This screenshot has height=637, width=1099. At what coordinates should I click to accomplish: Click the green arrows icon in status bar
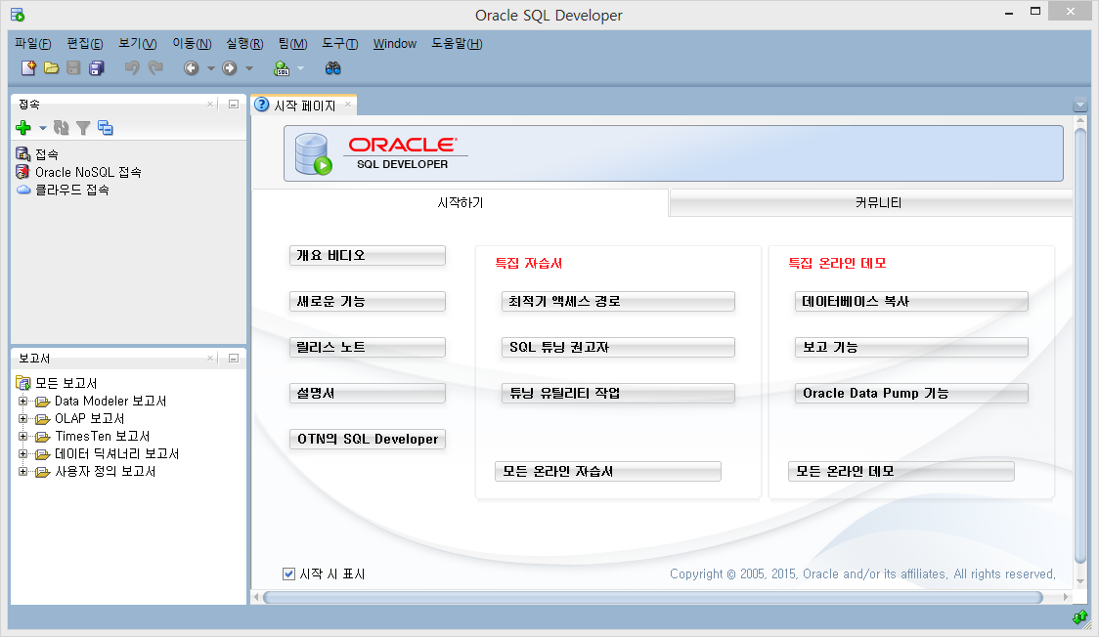click(x=1079, y=616)
